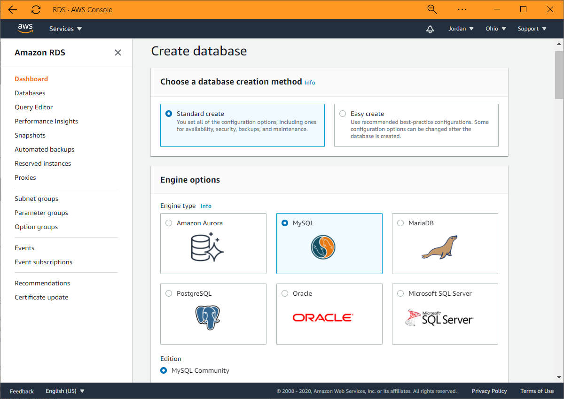
Task: Choose Oracle engine radio button
Action: point(285,293)
